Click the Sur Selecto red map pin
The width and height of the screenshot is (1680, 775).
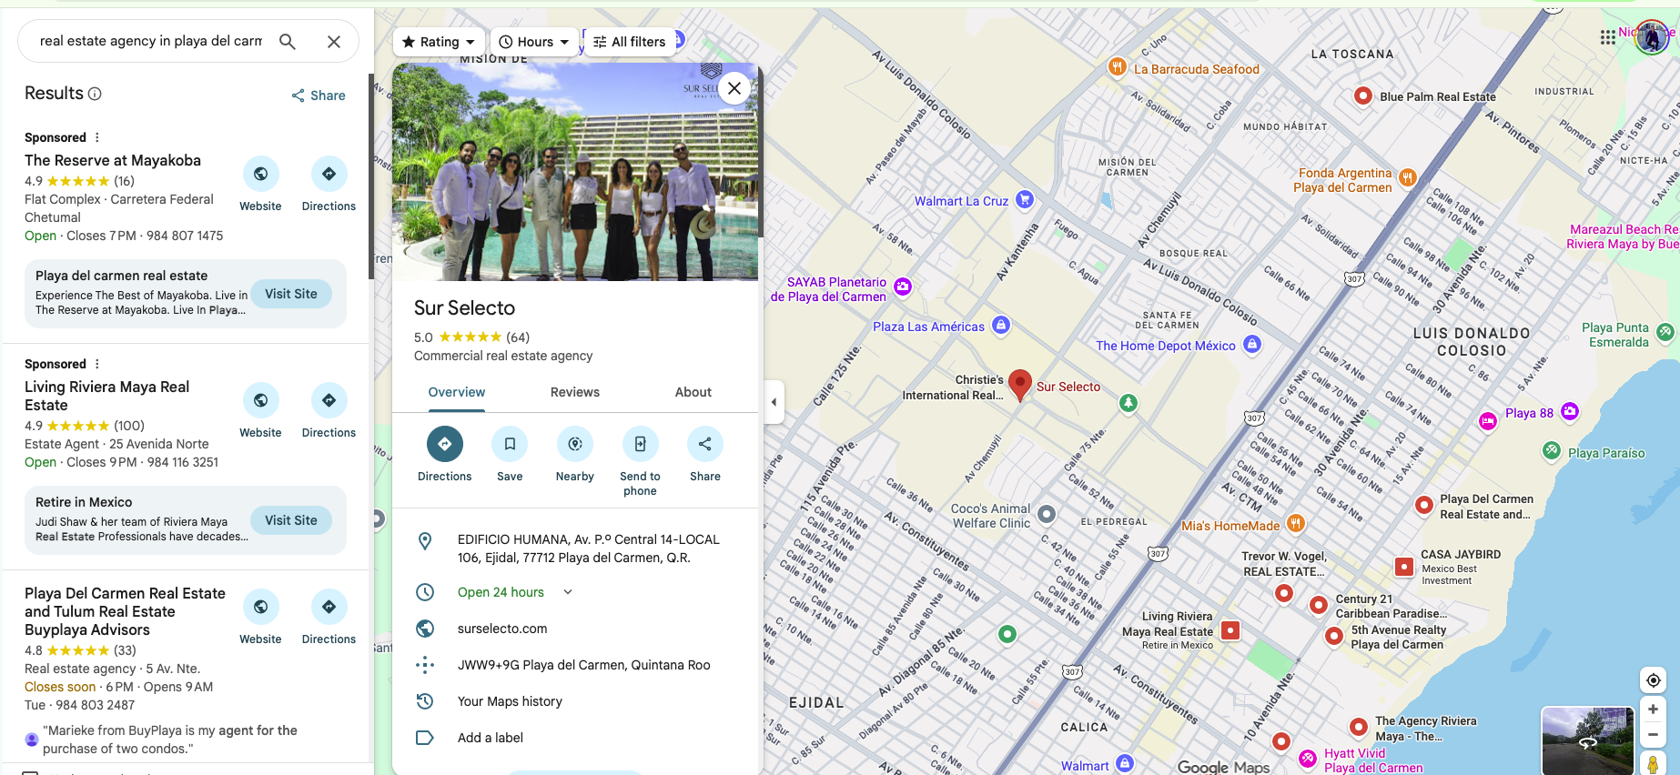coord(1020,384)
